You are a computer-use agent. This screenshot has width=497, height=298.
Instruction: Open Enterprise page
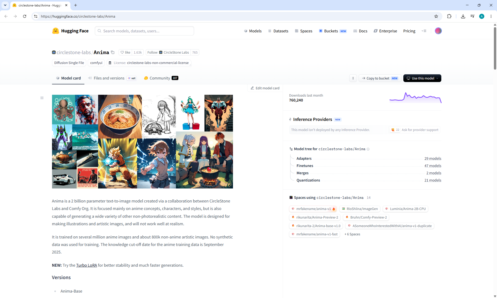[385, 31]
